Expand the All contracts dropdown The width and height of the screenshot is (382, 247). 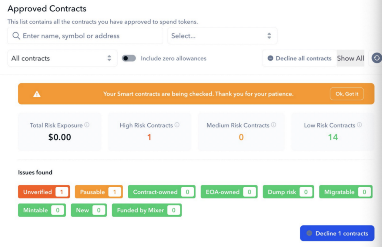(x=62, y=58)
